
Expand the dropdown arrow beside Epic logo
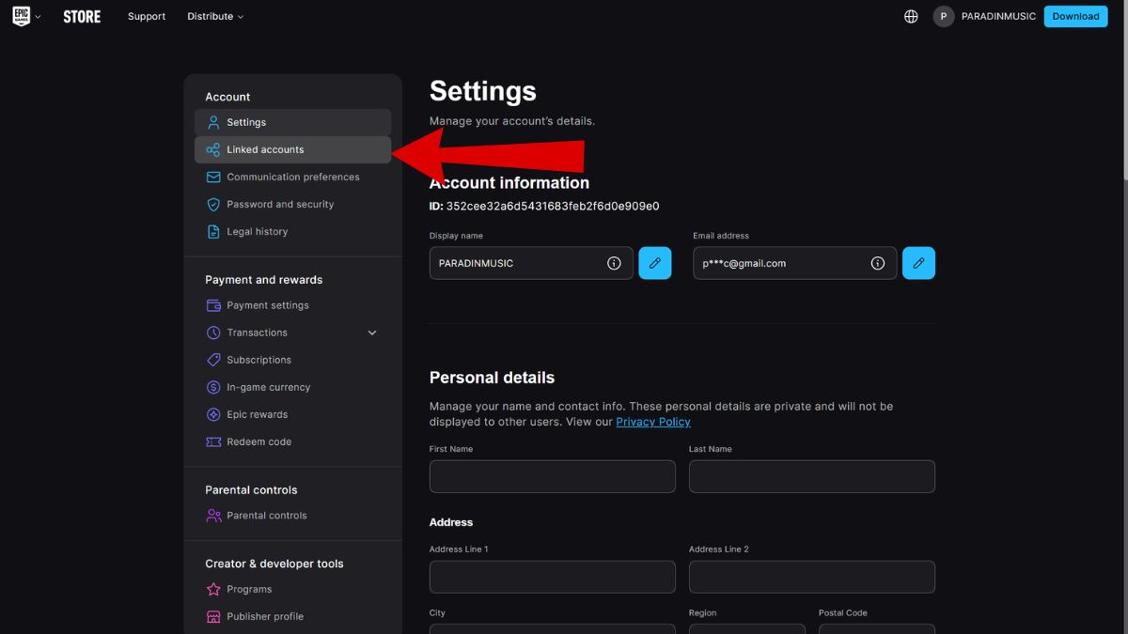pyautogui.click(x=38, y=17)
